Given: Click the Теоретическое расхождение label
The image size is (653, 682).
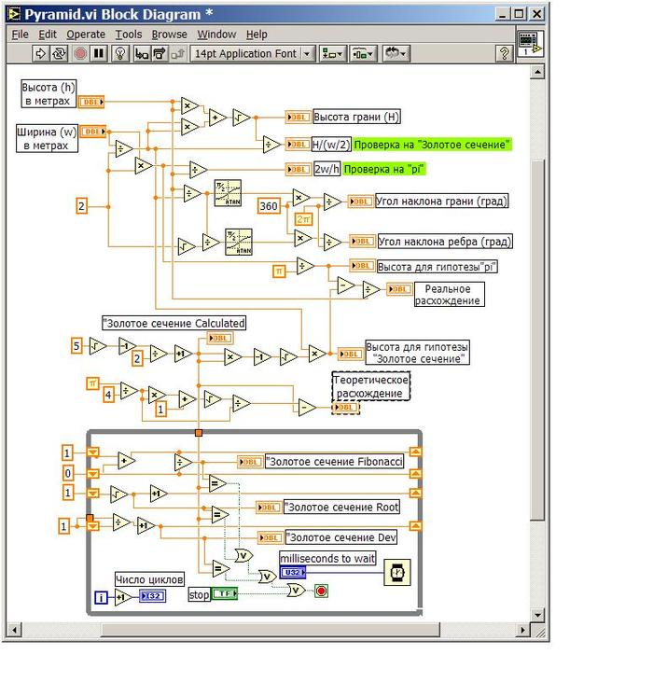Looking at the screenshot, I should tap(371, 386).
